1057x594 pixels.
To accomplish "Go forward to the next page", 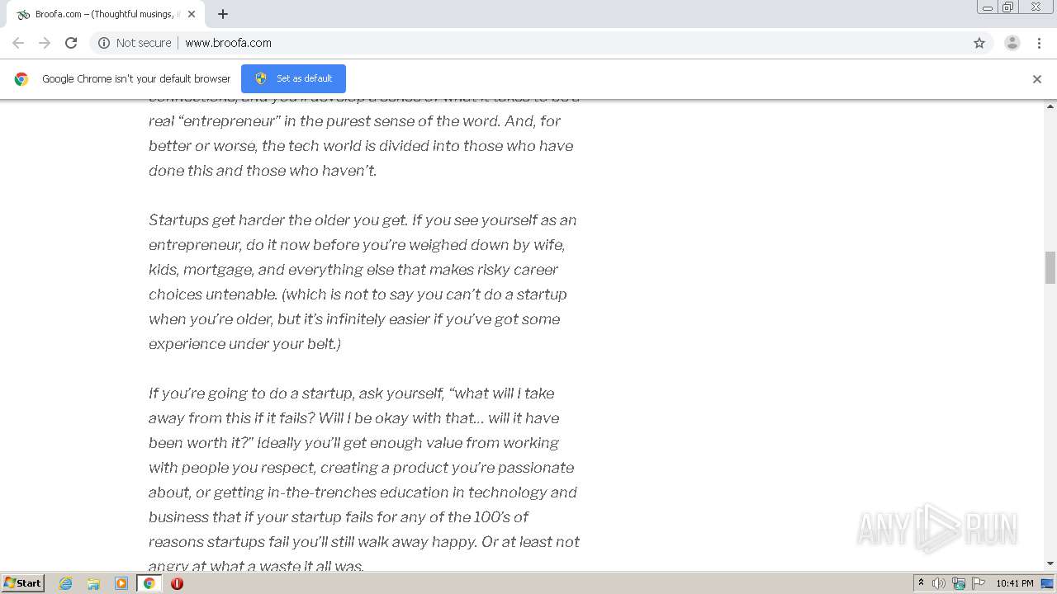I will coord(45,43).
